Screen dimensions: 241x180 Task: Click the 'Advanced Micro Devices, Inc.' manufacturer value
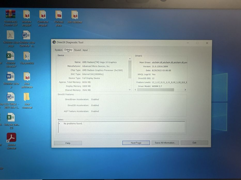tap(96, 66)
